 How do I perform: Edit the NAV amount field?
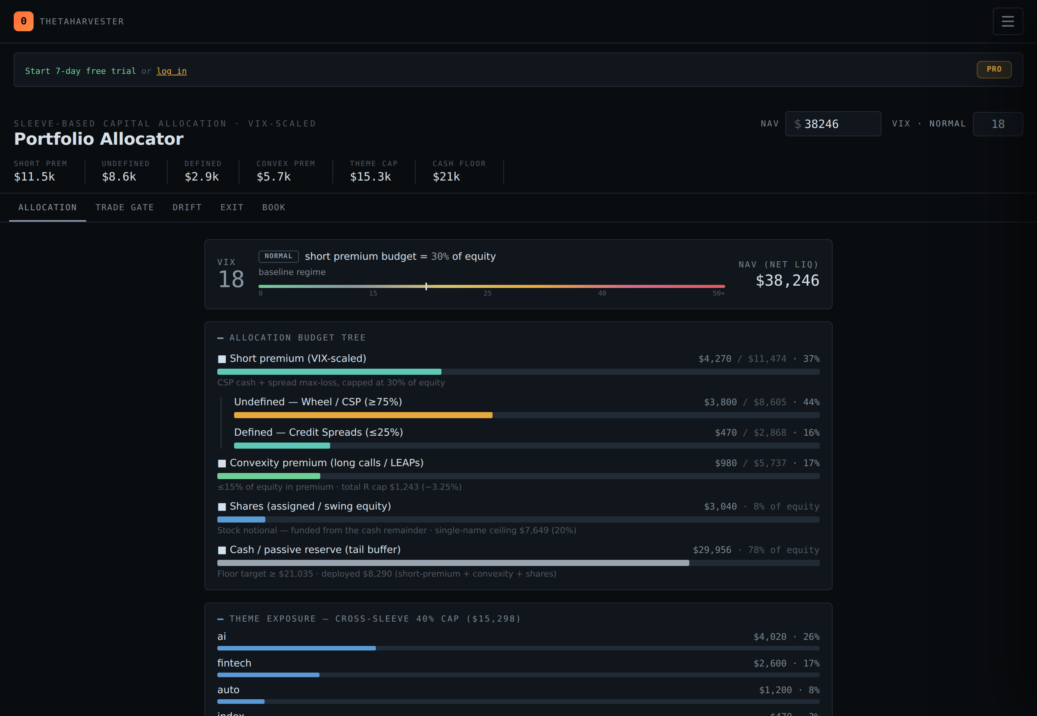(833, 124)
